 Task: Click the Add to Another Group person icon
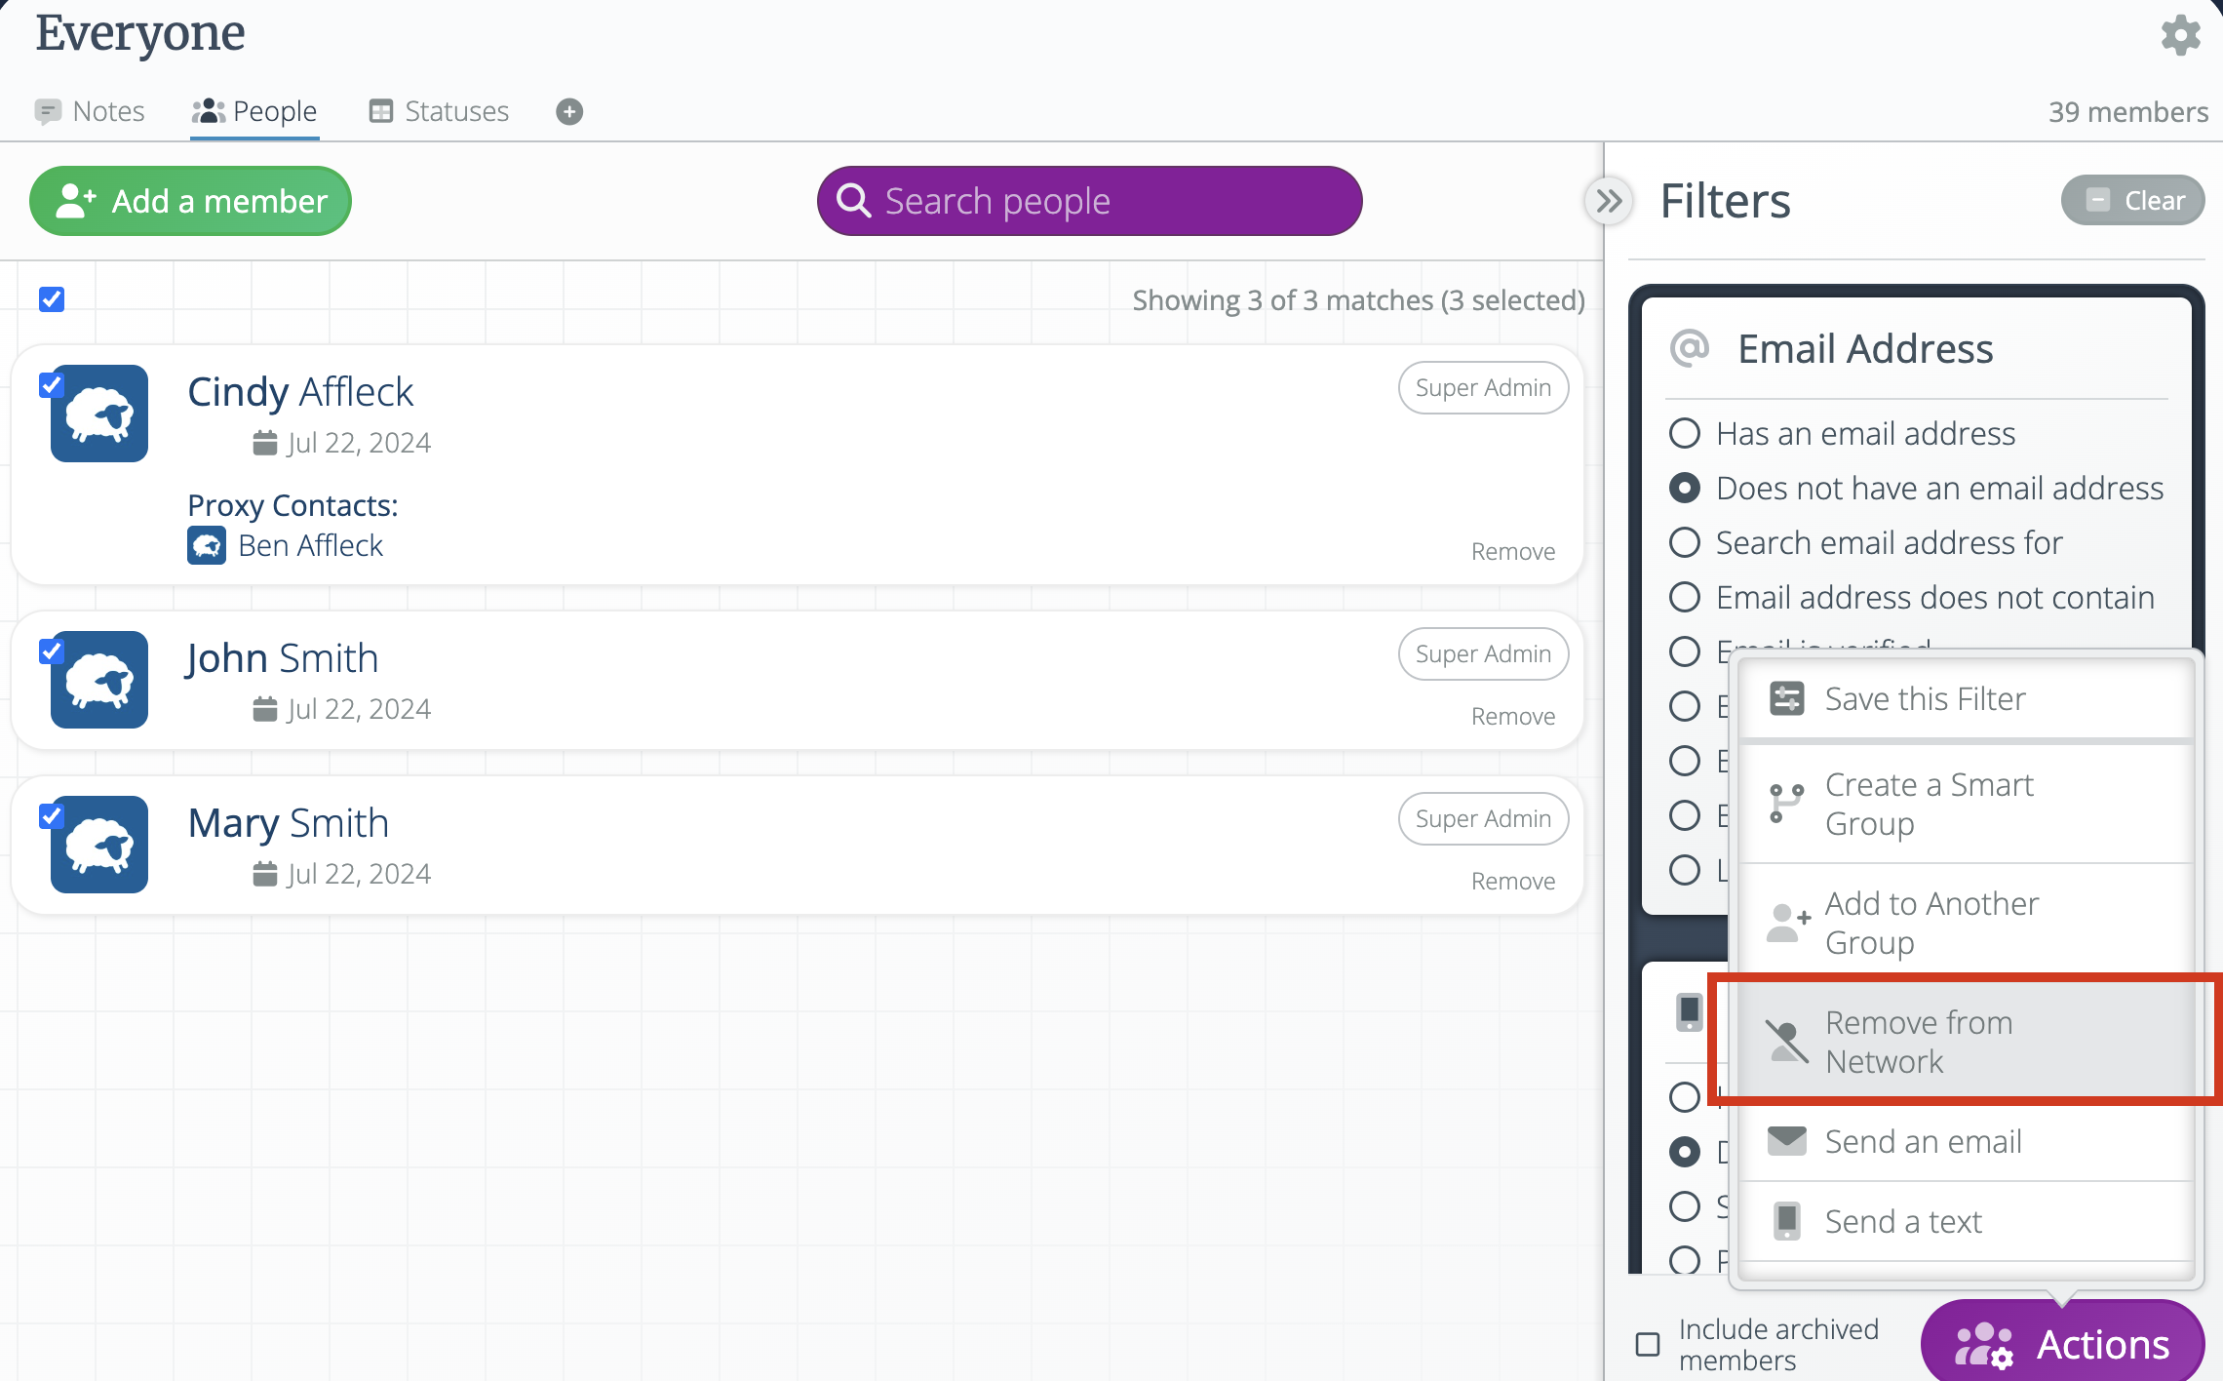tap(1786, 923)
